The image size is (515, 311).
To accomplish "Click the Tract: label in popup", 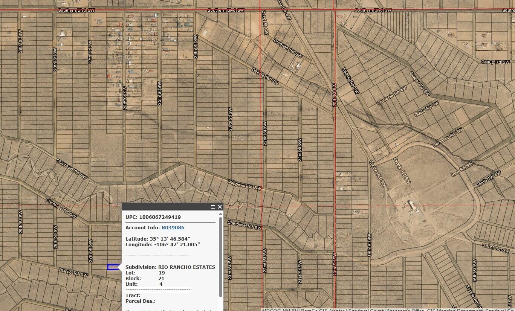I will click(x=133, y=295).
